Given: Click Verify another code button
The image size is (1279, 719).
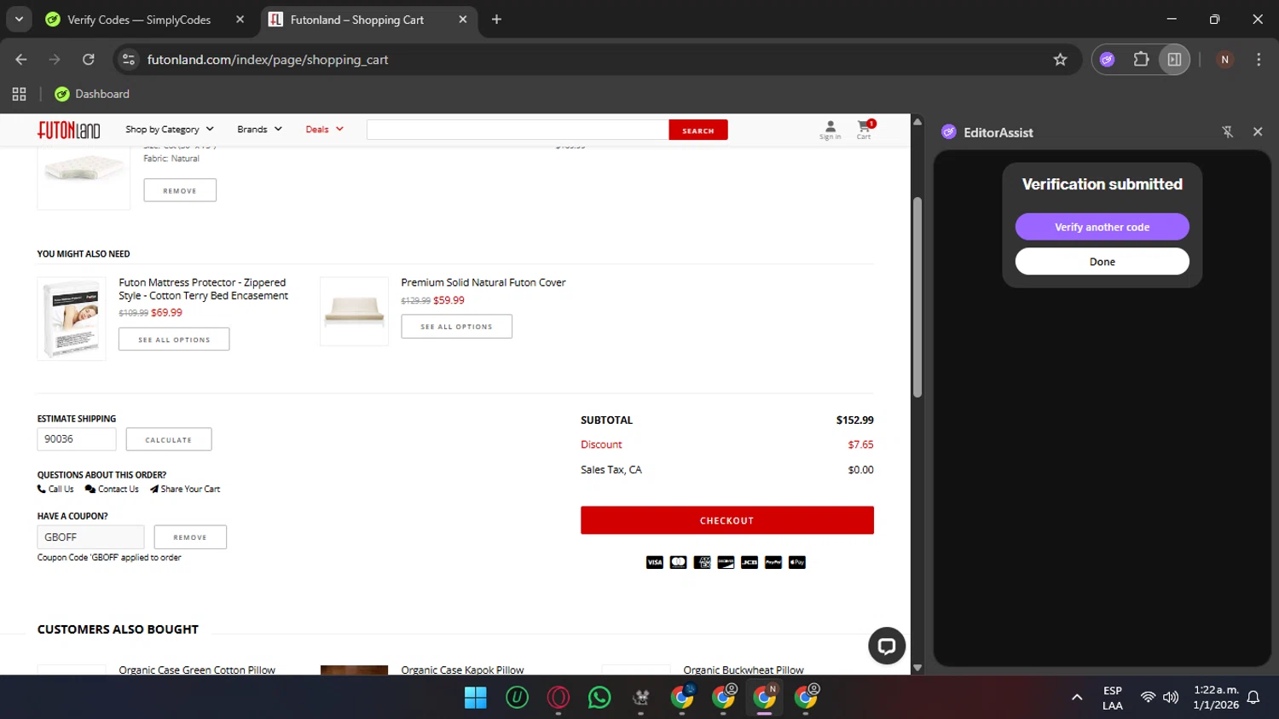Looking at the screenshot, I should point(1102,227).
